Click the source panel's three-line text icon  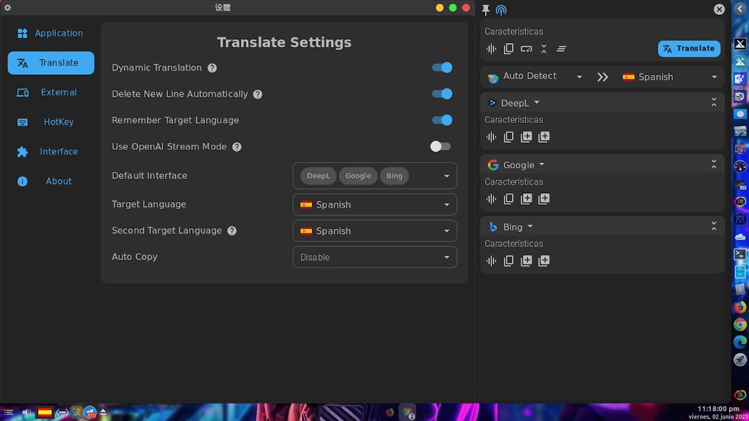pos(561,49)
